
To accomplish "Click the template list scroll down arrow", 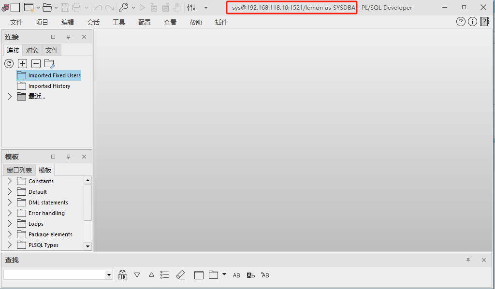I will click(88, 246).
